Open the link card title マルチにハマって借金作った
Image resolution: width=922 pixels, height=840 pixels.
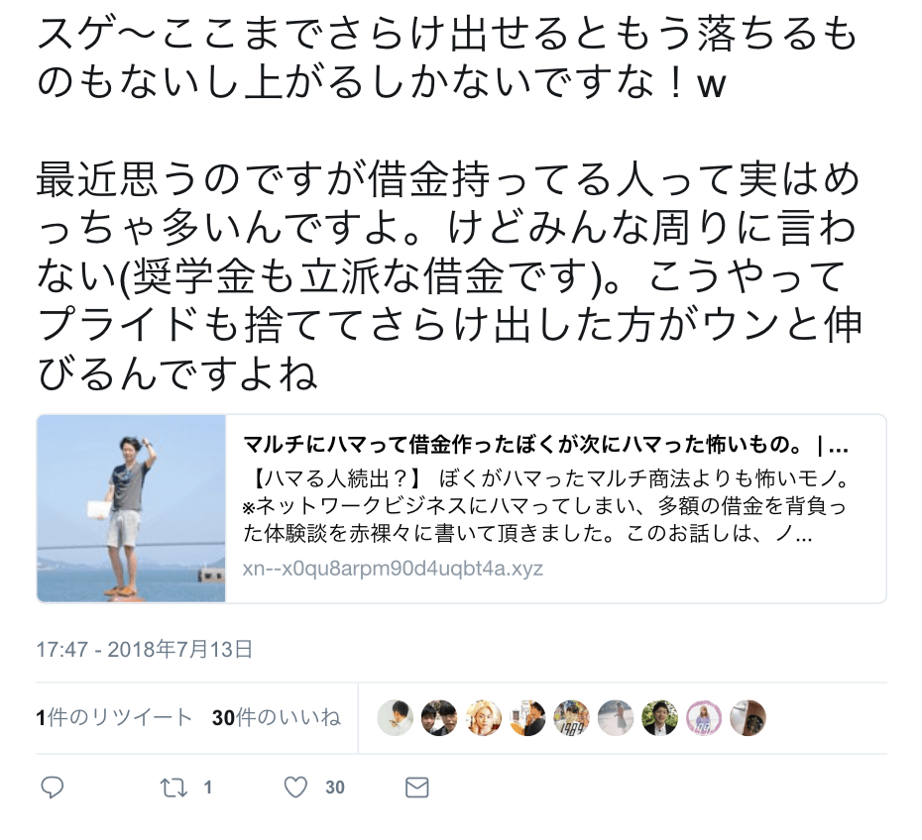(x=545, y=447)
